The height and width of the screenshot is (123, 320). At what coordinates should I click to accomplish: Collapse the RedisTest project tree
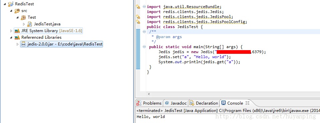5,4
